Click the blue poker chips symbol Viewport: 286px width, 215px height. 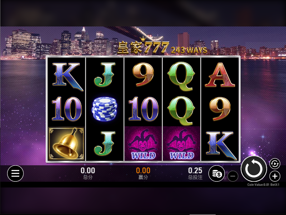click(x=104, y=109)
